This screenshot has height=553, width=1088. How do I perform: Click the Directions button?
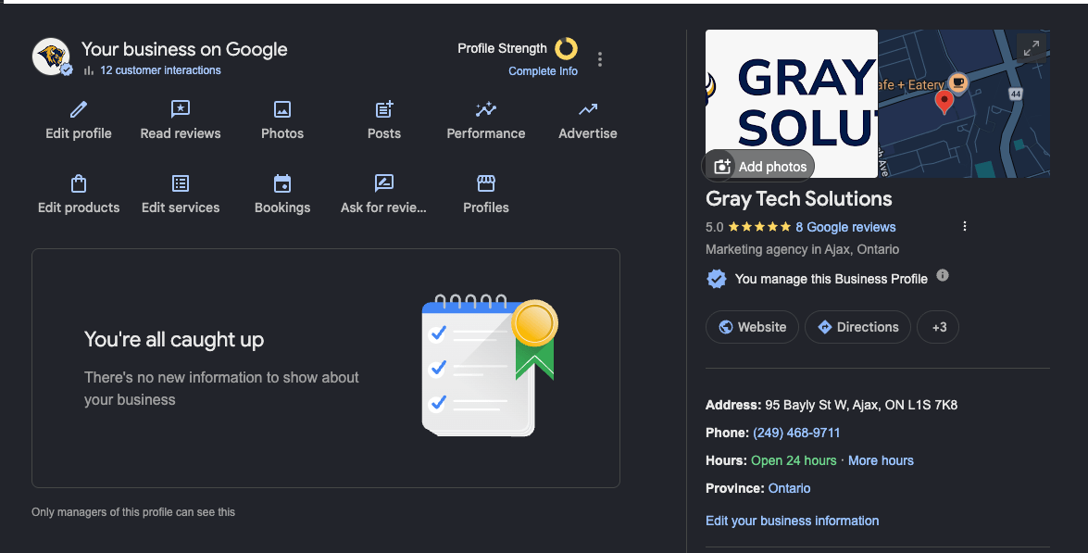click(857, 327)
